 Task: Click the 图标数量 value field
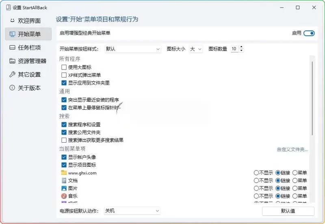point(234,49)
